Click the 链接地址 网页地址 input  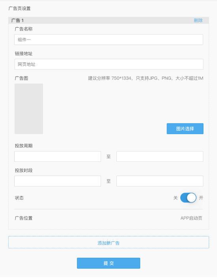(109, 64)
